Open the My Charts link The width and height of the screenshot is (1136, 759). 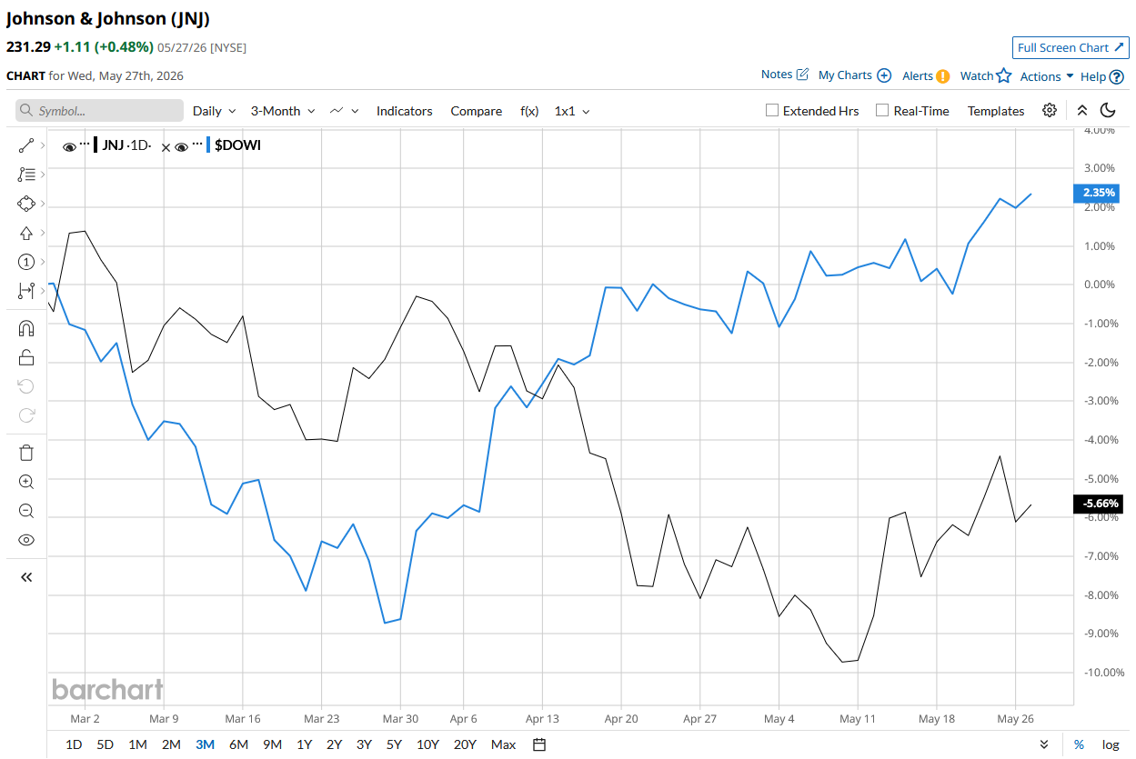pos(854,75)
